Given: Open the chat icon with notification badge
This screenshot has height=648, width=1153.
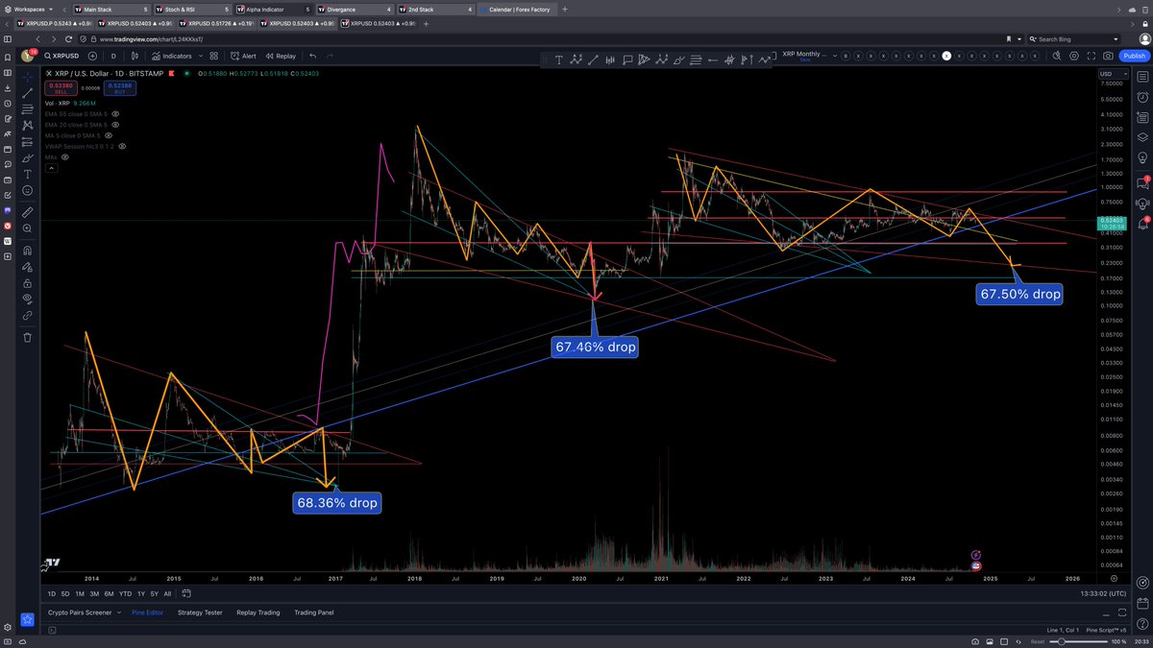Looking at the screenshot, I should (x=1143, y=183).
